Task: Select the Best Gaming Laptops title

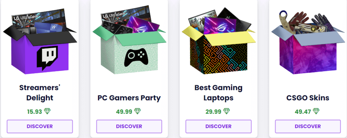Action: pos(219,93)
